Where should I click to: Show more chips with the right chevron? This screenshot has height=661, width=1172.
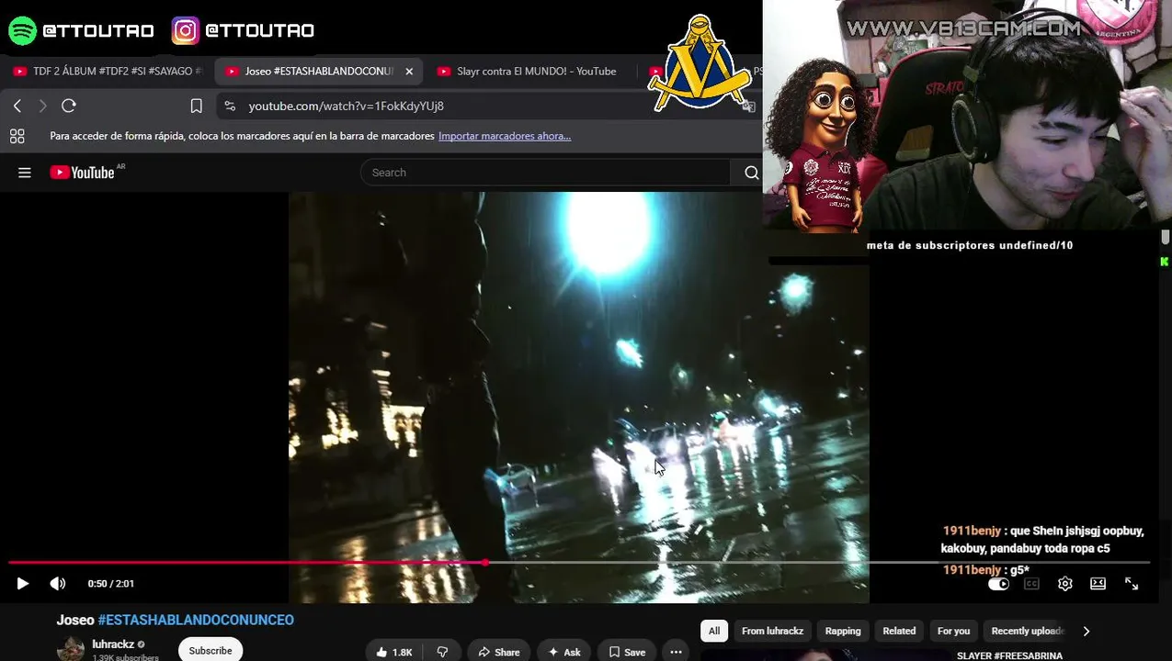[x=1087, y=631]
